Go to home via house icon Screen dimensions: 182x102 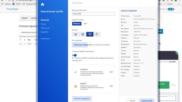pos(42,5)
